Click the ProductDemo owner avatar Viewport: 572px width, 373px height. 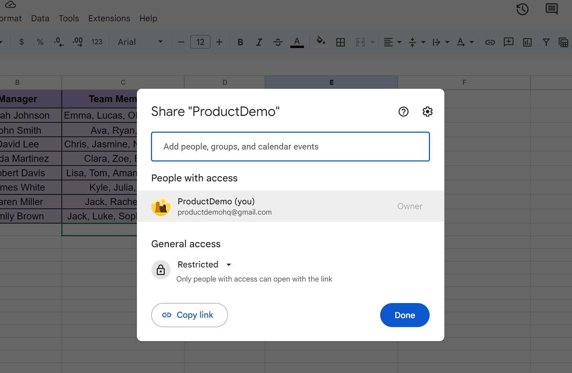161,206
